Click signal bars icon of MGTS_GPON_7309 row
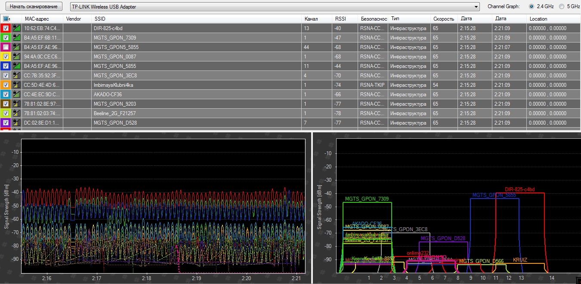581x284 pixels. (17, 38)
